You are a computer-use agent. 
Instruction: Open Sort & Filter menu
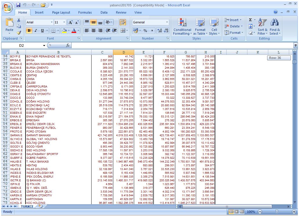tap(262, 27)
